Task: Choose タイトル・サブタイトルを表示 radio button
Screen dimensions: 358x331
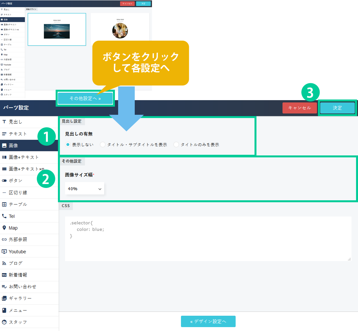Action: click(x=103, y=145)
